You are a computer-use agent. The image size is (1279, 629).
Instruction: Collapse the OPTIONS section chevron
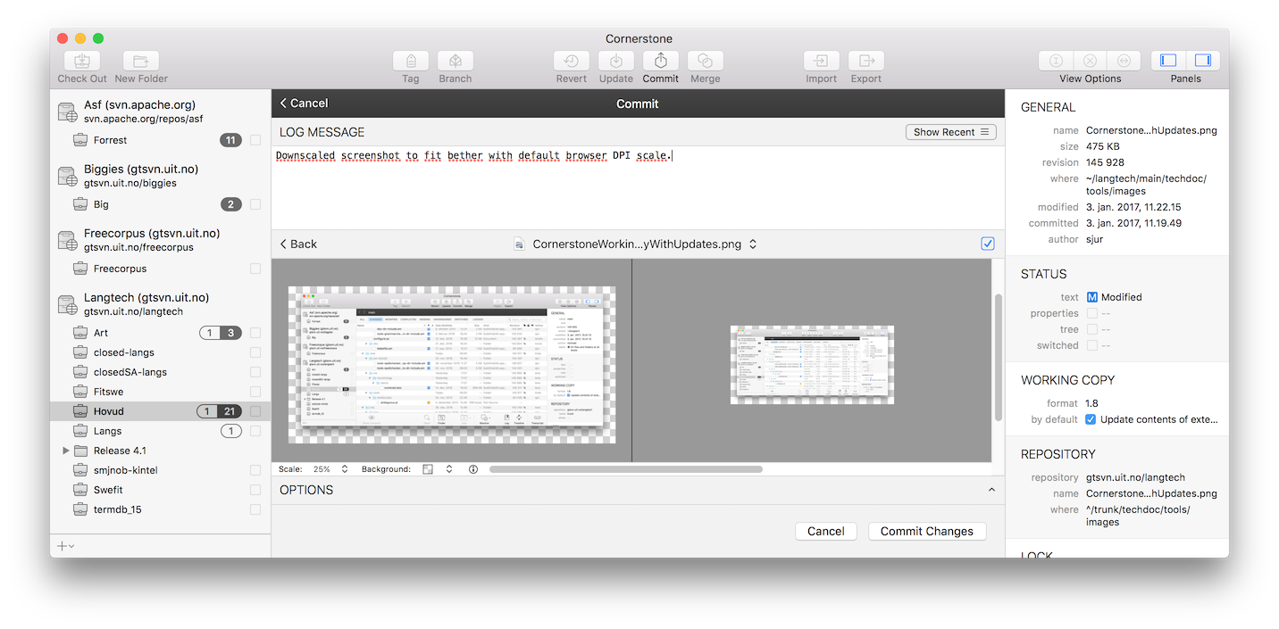point(991,490)
